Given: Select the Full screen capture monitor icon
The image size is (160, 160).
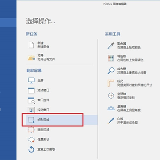Looking at the screenshot, I should [31, 80].
